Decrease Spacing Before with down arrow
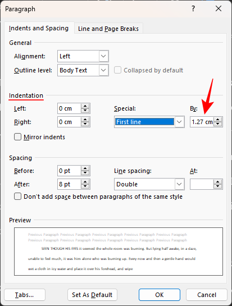Viewport: 232px width, 306px height. [x=85, y=173]
